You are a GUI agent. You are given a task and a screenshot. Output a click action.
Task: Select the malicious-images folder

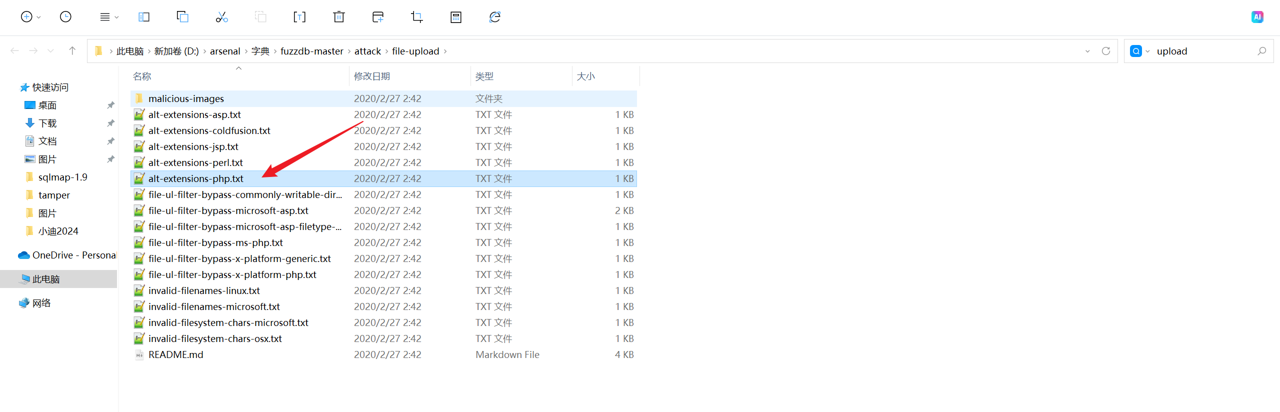[x=383, y=98]
